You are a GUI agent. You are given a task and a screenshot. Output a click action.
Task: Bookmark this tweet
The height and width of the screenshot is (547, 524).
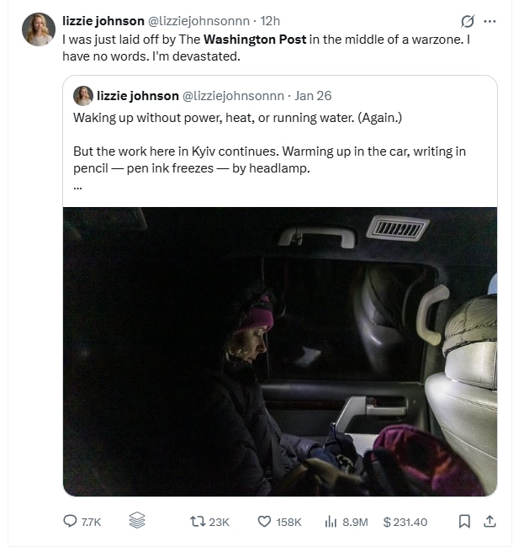click(x=464, y=522)
